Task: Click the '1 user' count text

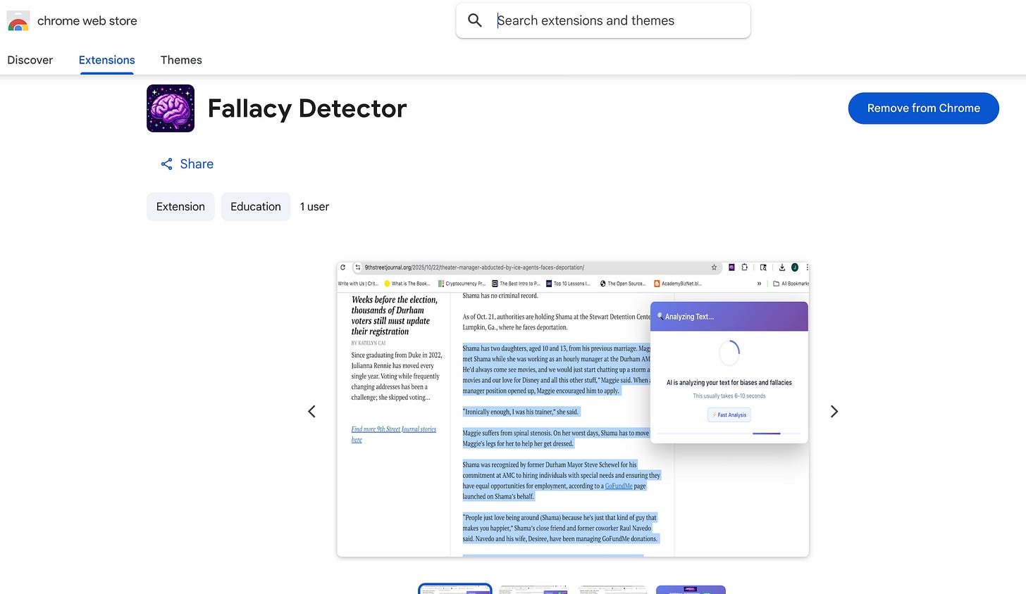Action: 314,206
